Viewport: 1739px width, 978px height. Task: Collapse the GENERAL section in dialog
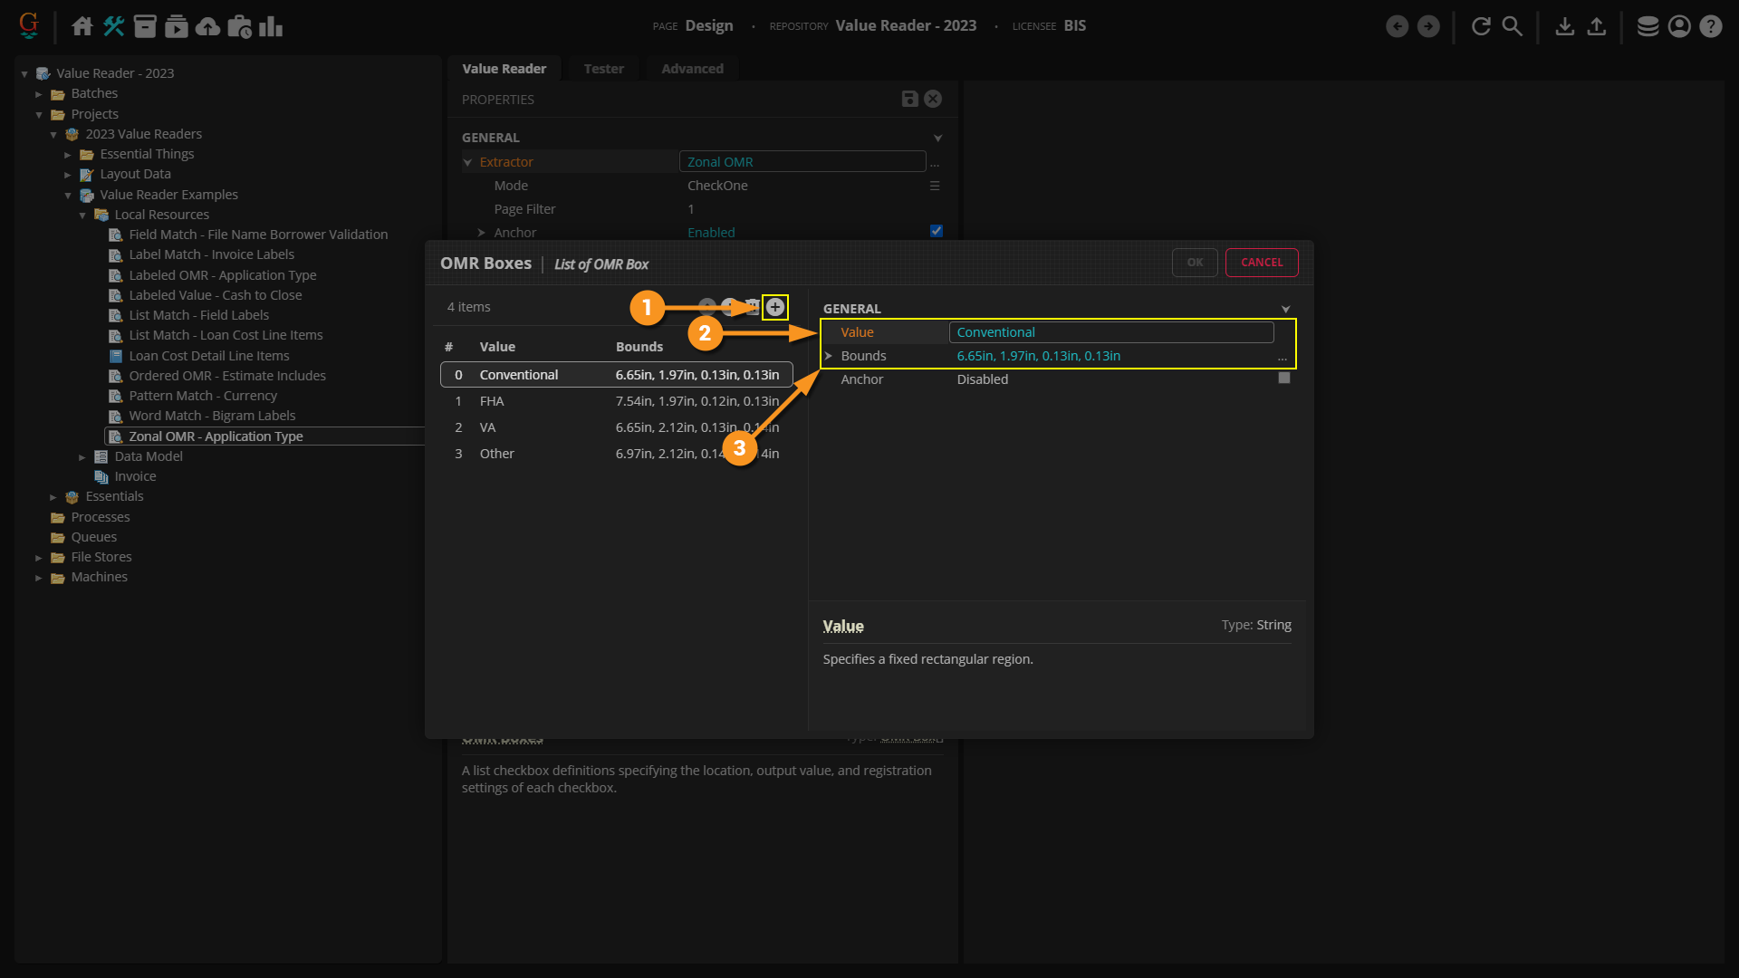point(1285,309)
